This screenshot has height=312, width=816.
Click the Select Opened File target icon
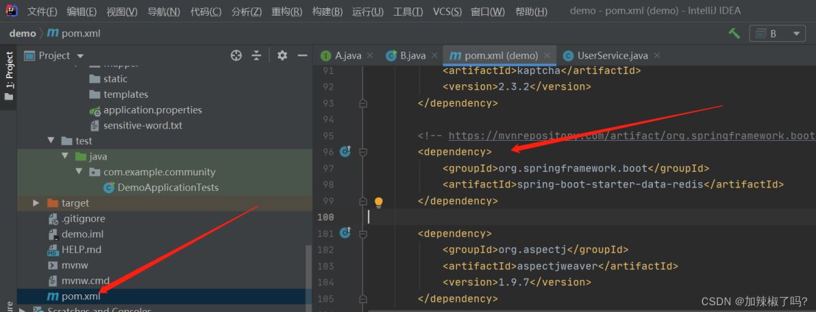(x=236, y=56)
